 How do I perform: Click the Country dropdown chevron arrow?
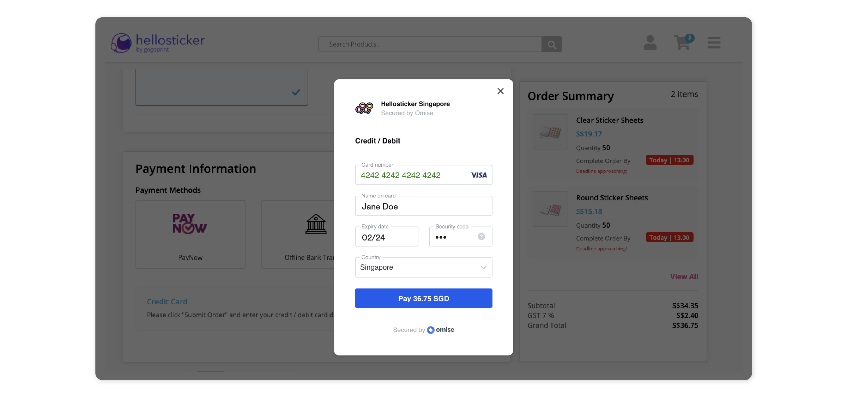[x=483, y=268]
